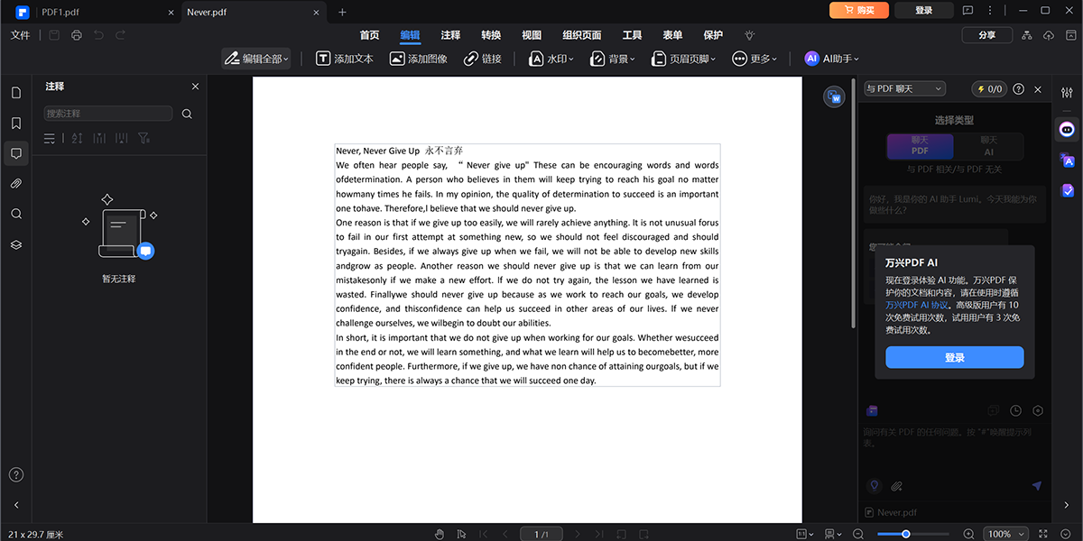1083x541 pixels.
Task: Open the zoom level 100% dropdown
Action: point(1004,533)
